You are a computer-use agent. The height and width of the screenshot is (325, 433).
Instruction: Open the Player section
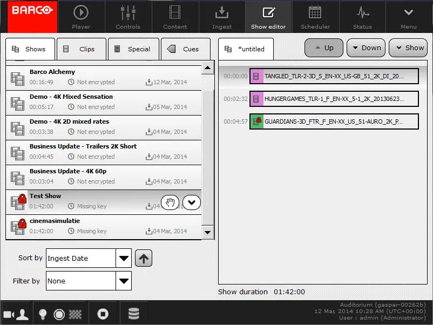81,17
